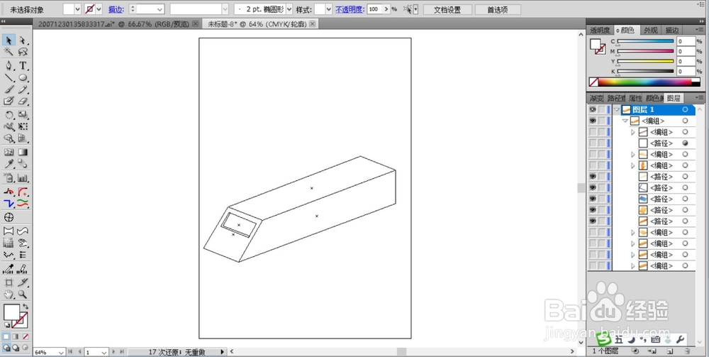Choose the Line Segment tool

9,78
